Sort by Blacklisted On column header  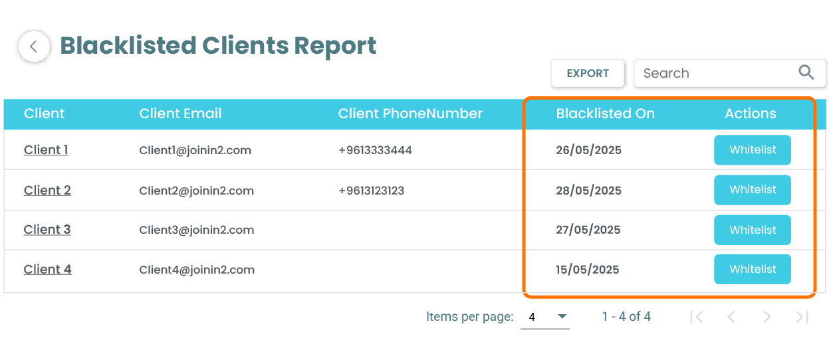tap(605, 114)
